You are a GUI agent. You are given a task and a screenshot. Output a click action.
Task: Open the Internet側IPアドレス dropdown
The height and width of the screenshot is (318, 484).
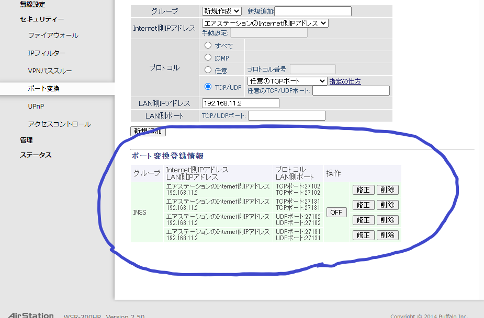coord(265,23)
